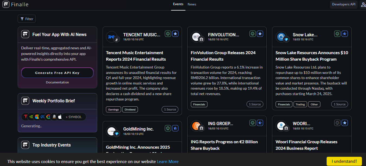Open the Learn More cookie link
The height and width of the screenshot is (166, 366).
point(168,162)
